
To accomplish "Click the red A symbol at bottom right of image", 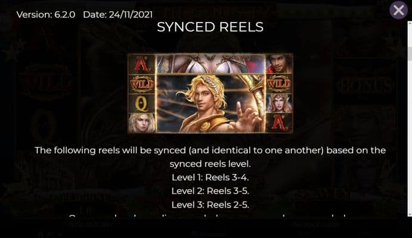I will coord(279,123).
